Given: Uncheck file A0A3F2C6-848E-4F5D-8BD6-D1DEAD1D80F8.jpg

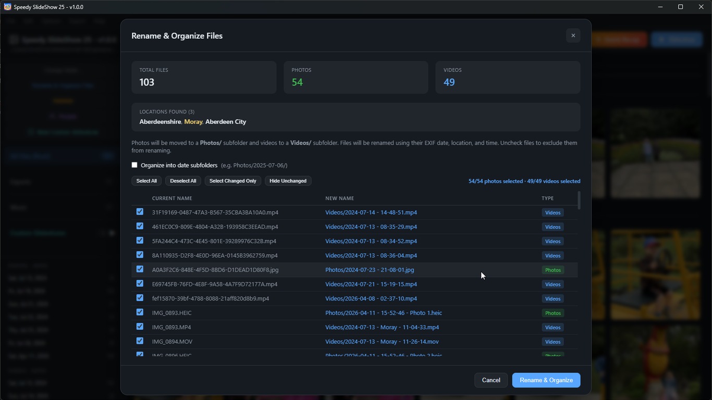Looking at the screenshot, I should (140, 269).
